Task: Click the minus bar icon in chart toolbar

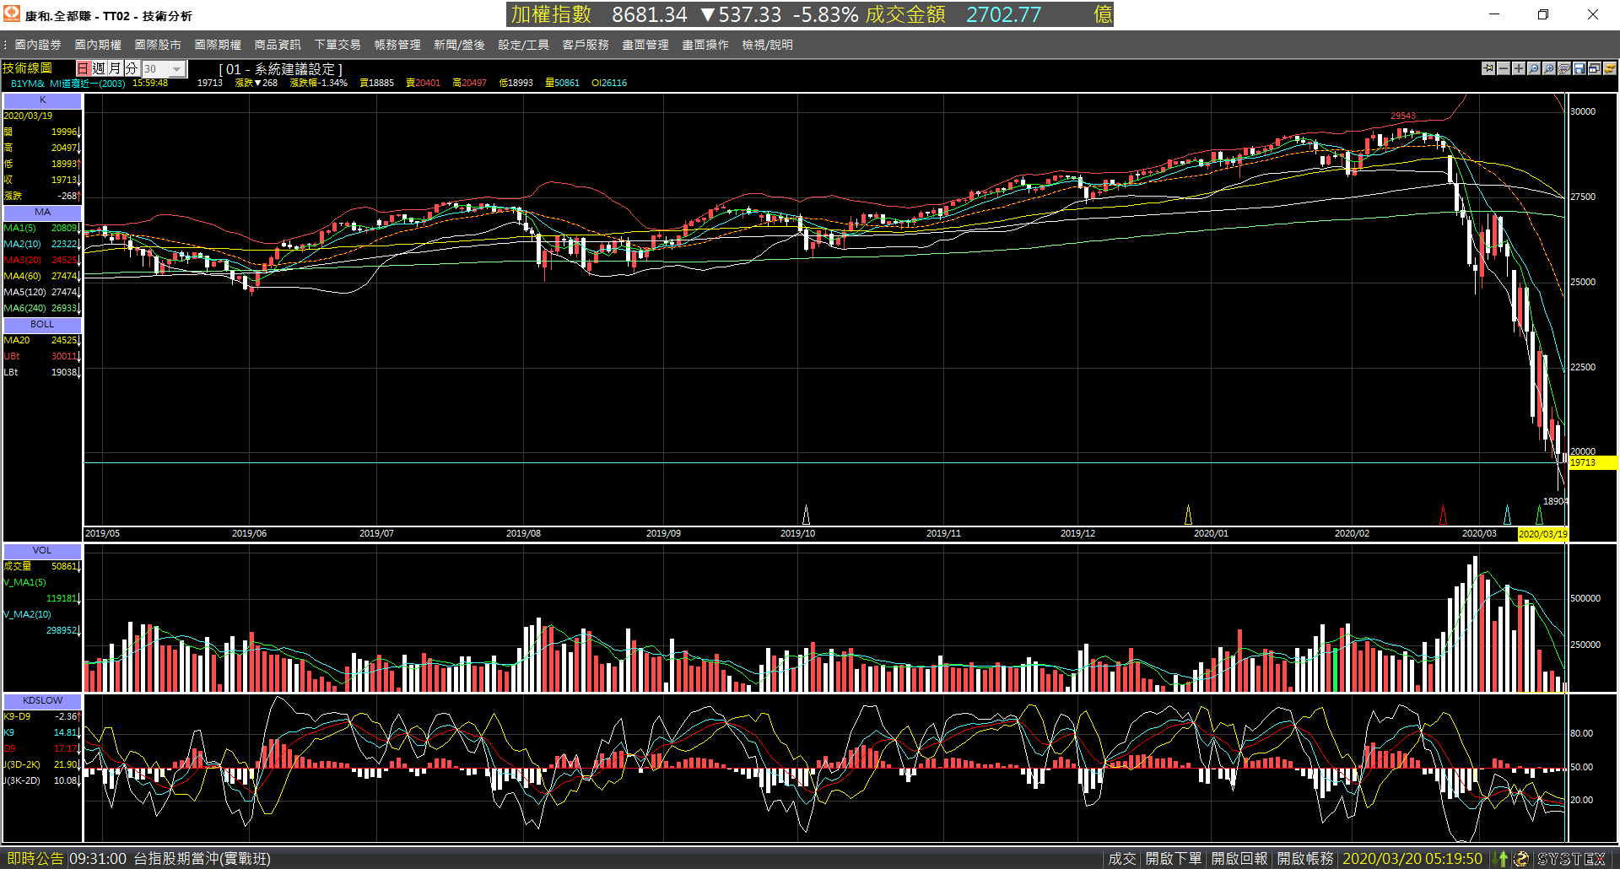Action: pos(1504,68)
